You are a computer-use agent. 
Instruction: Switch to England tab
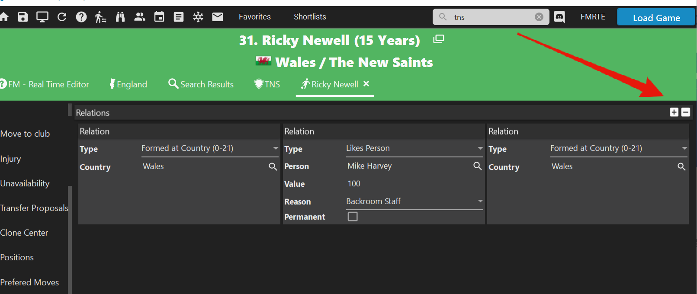click(x=128, y=84)
